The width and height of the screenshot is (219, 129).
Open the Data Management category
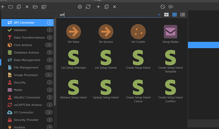(28, 60)
